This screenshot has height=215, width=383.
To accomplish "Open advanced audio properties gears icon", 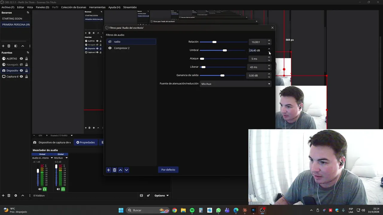I will (148, 196).
